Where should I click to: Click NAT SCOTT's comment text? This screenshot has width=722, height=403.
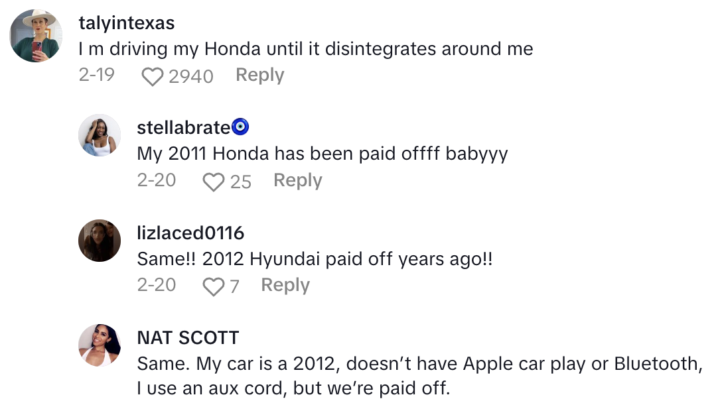tap(419, 375)
